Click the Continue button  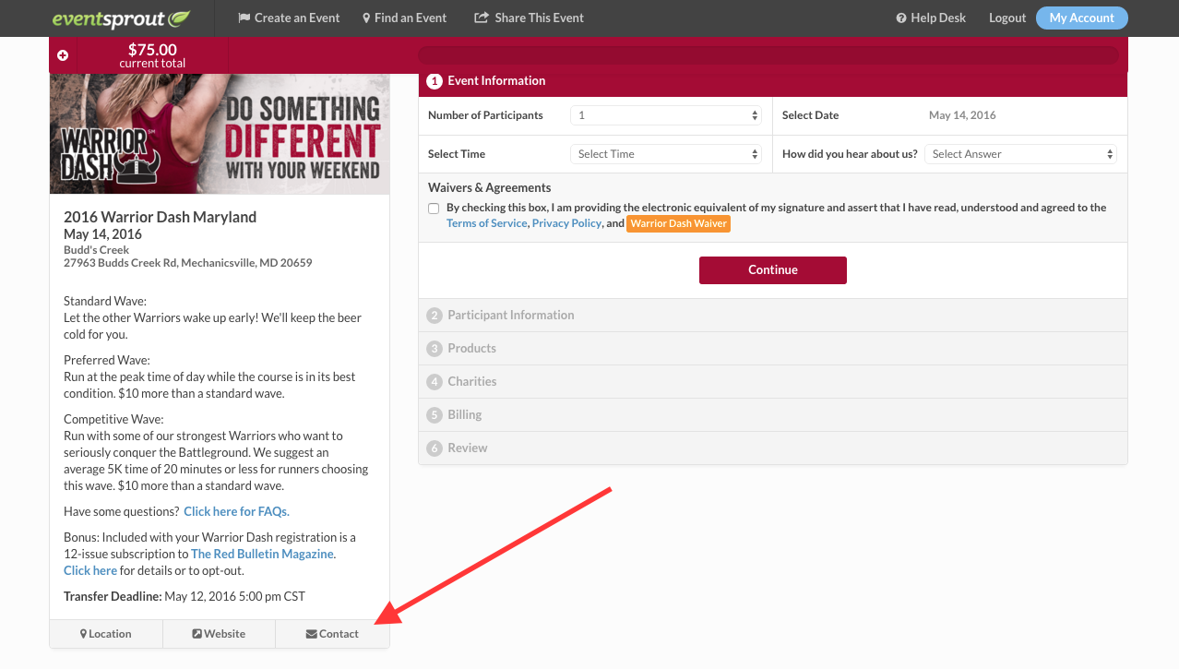coord(773,269)
